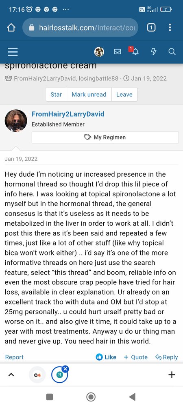Open the My Regimen button

(105, 137)
